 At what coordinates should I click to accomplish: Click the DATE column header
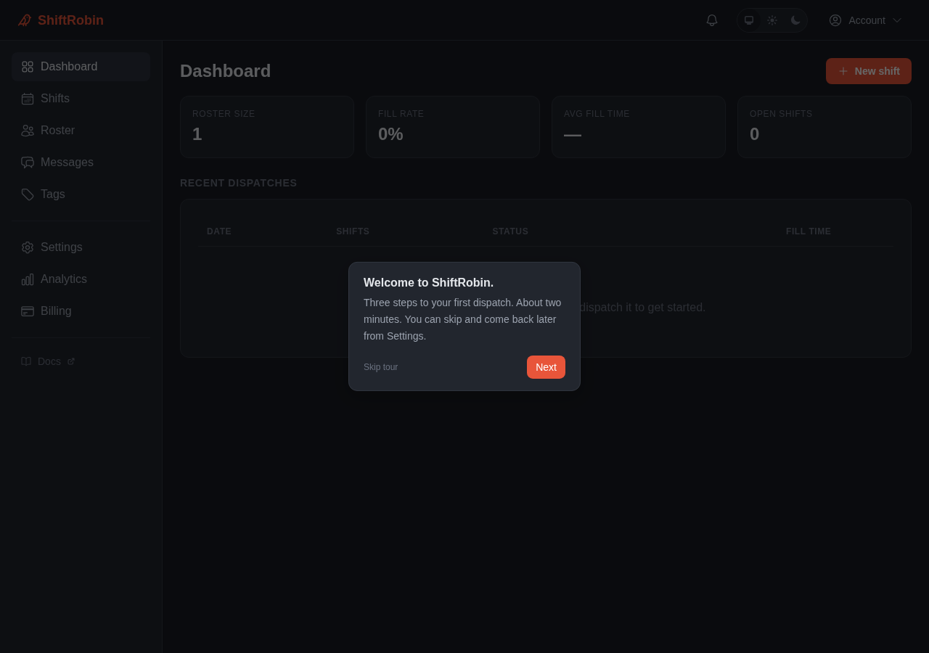click(x=219, y=231)
